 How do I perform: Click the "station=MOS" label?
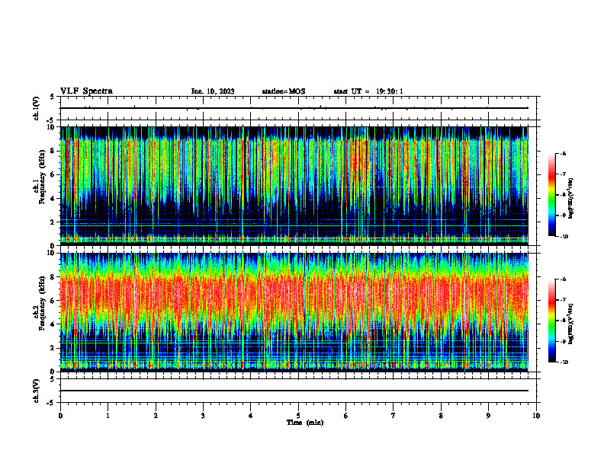click(284, 91)
